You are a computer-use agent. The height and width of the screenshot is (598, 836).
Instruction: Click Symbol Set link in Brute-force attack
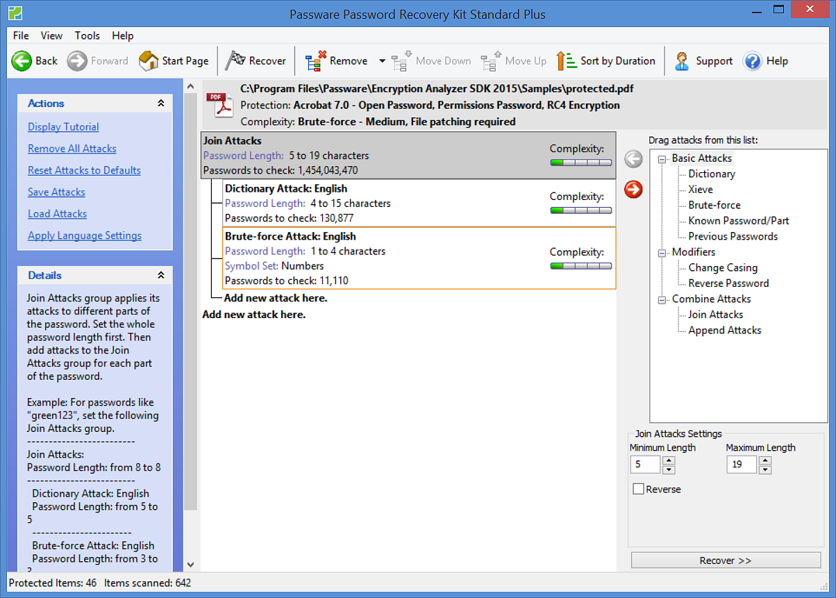251,266
